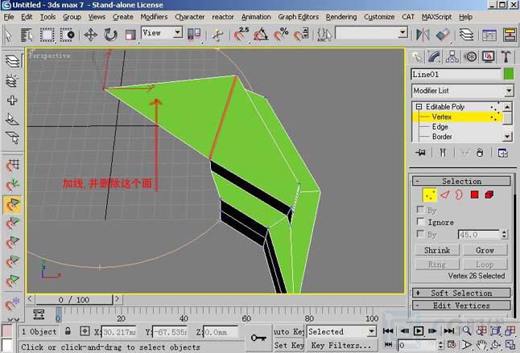Open the Modifiers menu
Screen dimensions: 520x353
click(154, 17)
